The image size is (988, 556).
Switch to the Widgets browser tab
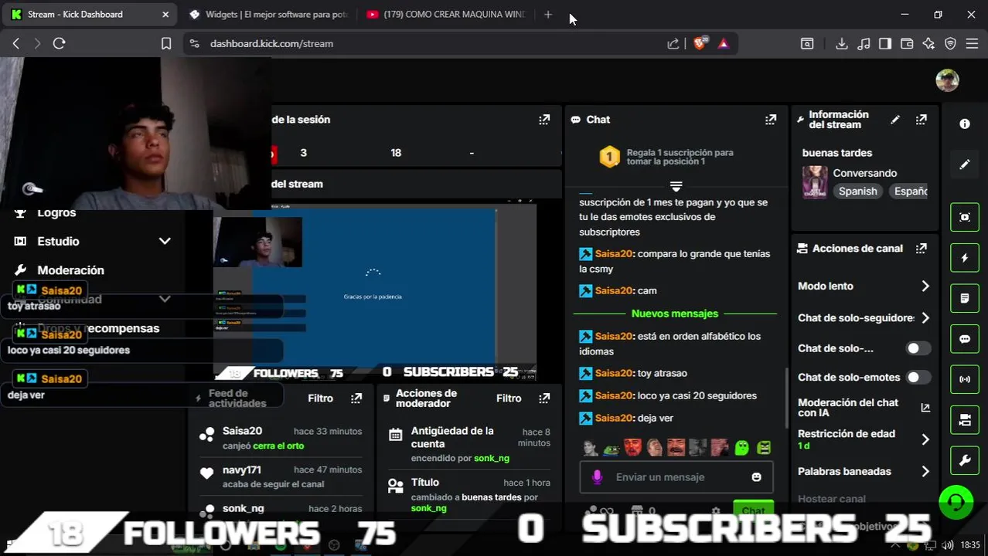point(268,14)
